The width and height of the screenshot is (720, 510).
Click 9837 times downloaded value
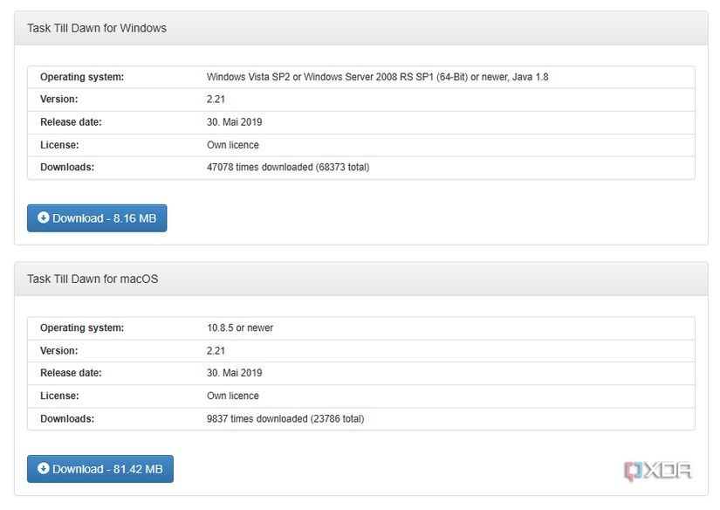coord(285,419)
